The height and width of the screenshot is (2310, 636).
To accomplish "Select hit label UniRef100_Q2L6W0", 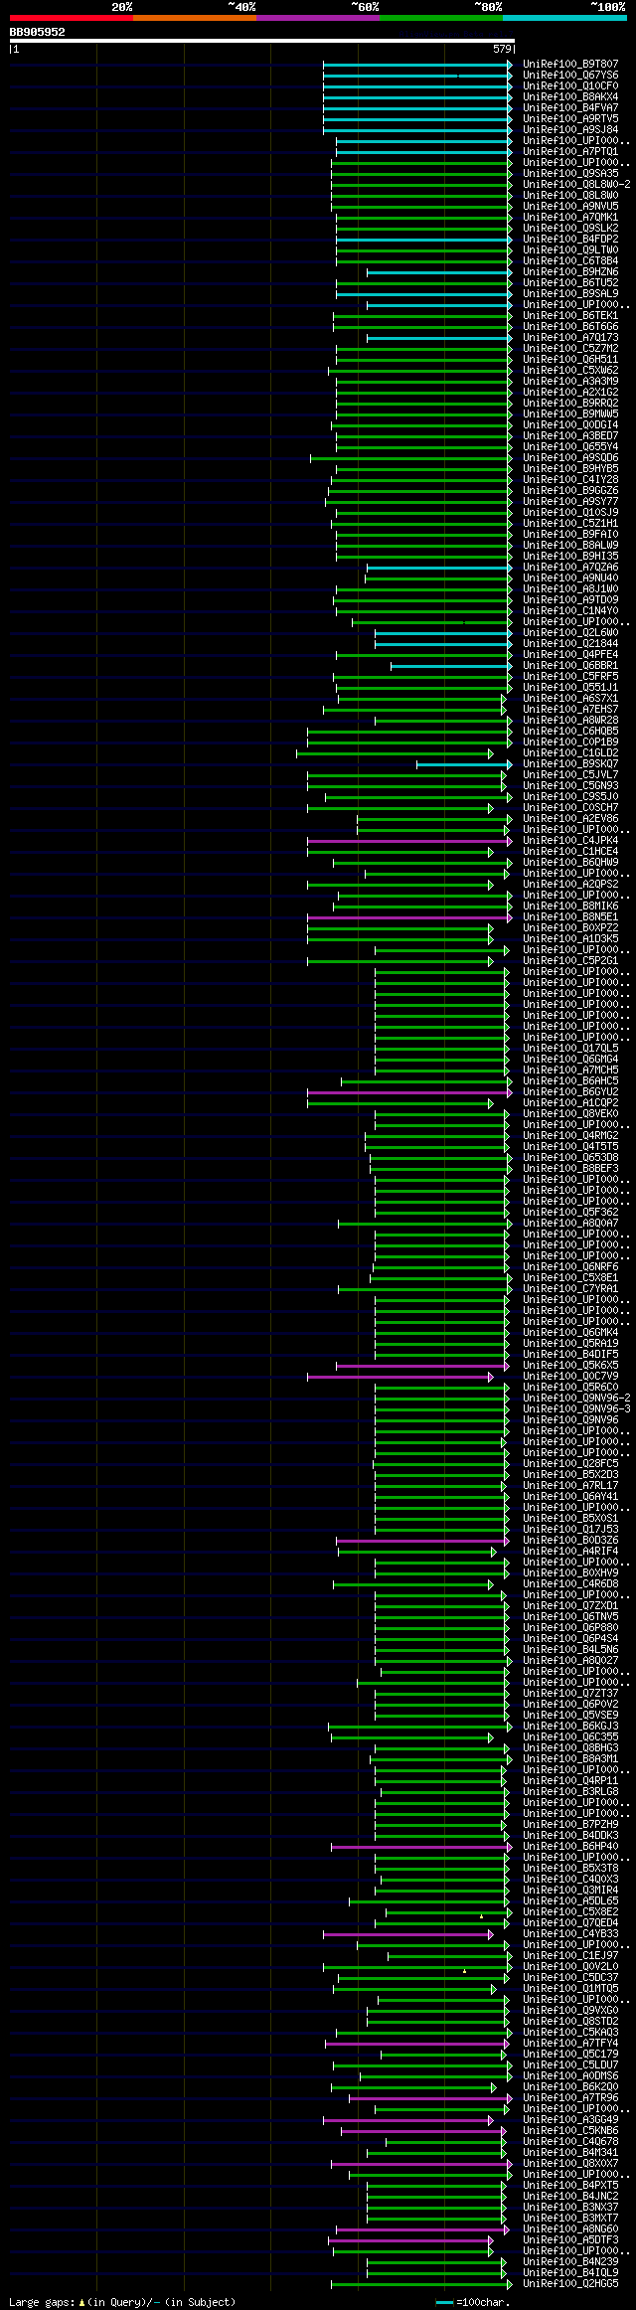I will pyautogui.click(x=570, y=633).
